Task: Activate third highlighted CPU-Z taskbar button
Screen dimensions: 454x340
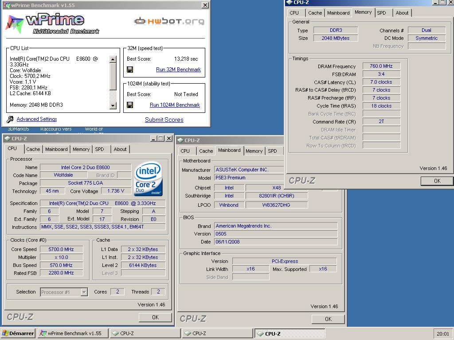Action: pyautogui.click(x=290, y=333)
